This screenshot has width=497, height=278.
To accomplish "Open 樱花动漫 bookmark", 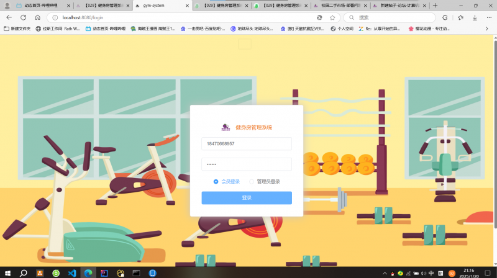I will pyautogui.click(x=429, y=29).
